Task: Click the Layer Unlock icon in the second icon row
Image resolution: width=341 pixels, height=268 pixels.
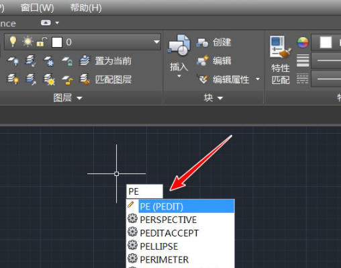Action: coord(67,80)
